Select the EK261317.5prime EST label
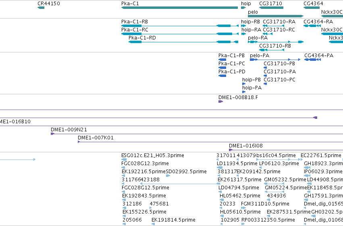The height and width of the screenshot is (226, 343). point(239,180)
